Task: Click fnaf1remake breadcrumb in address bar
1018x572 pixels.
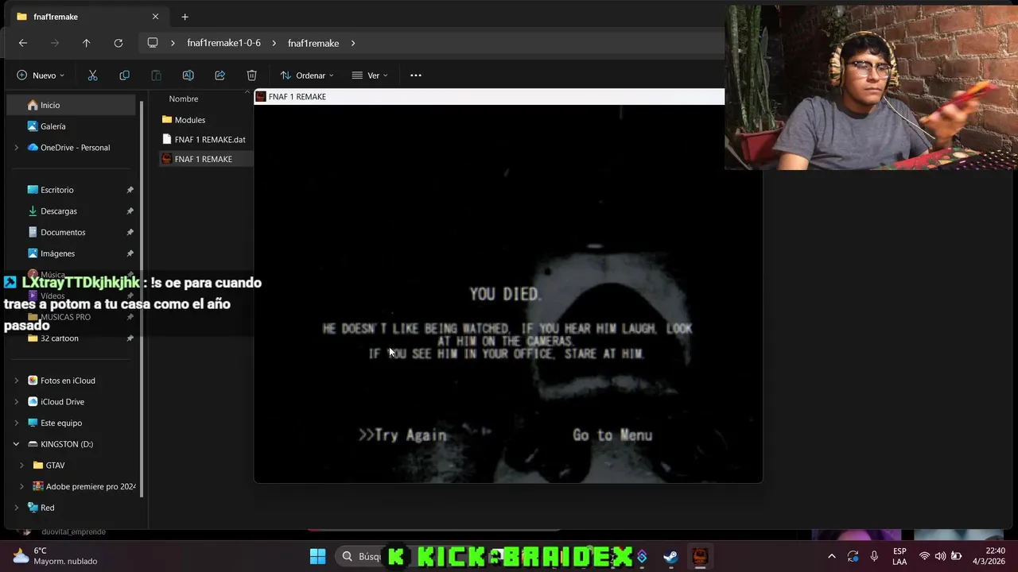Action: pos(313,43)
